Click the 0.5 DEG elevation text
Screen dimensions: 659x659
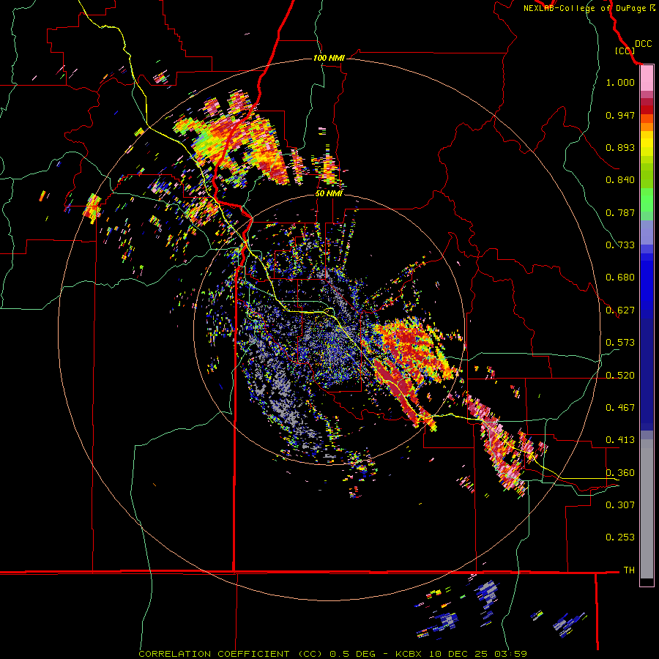coord(353,654)
